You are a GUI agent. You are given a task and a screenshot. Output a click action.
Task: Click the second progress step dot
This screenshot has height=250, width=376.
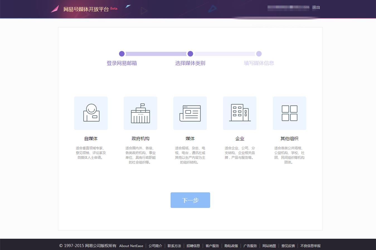(190, 54)
